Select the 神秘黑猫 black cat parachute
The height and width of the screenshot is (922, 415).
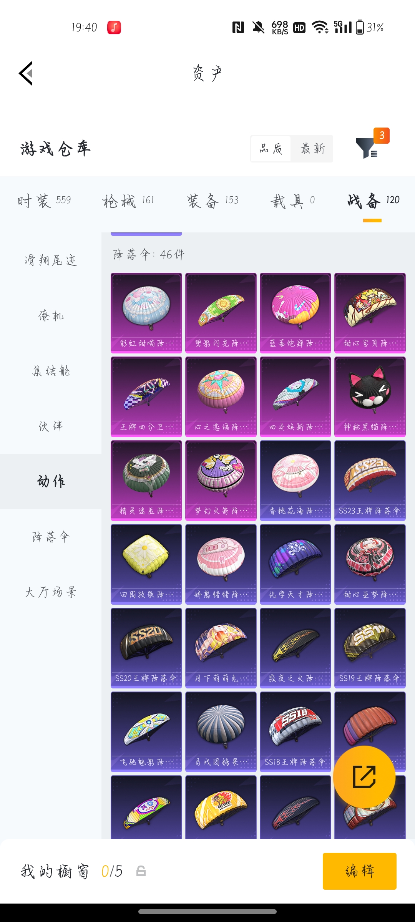(x=370, y=396)
